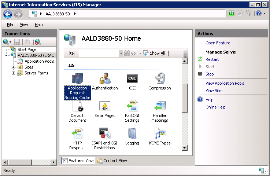270x176 pixels.
Task: Open the Authentication feature
Action: (105, 81)
